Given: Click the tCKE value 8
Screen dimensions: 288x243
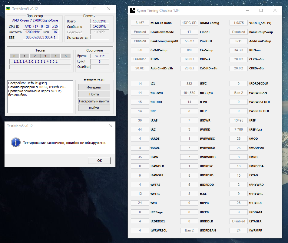Looking at the screenshot, I should [189, 194].
